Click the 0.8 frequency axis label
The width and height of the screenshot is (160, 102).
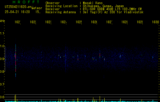(x=2, y=71)
